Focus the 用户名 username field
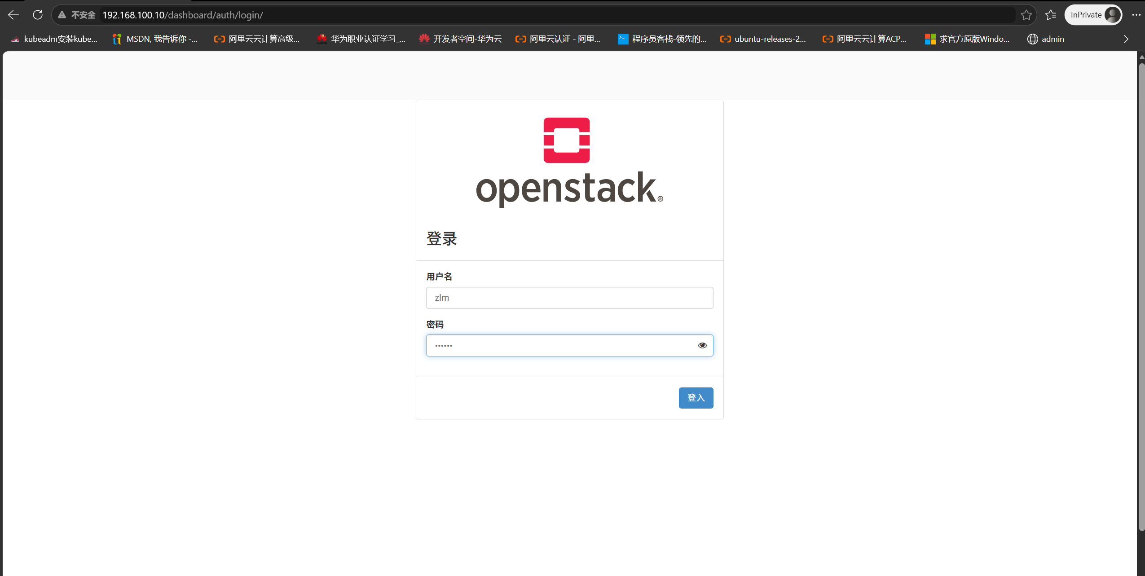Screen dimensions: 1145x576 coord(569,298)
